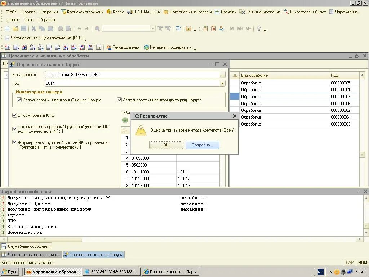Click the M+ memory add button
The width and height of the screenshot is (369, 277).
pyautogui.click(x=240, y=28)
